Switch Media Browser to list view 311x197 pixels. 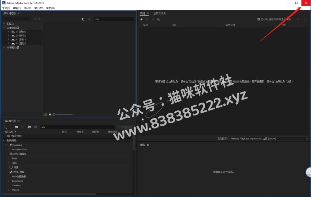pos(45,114)
